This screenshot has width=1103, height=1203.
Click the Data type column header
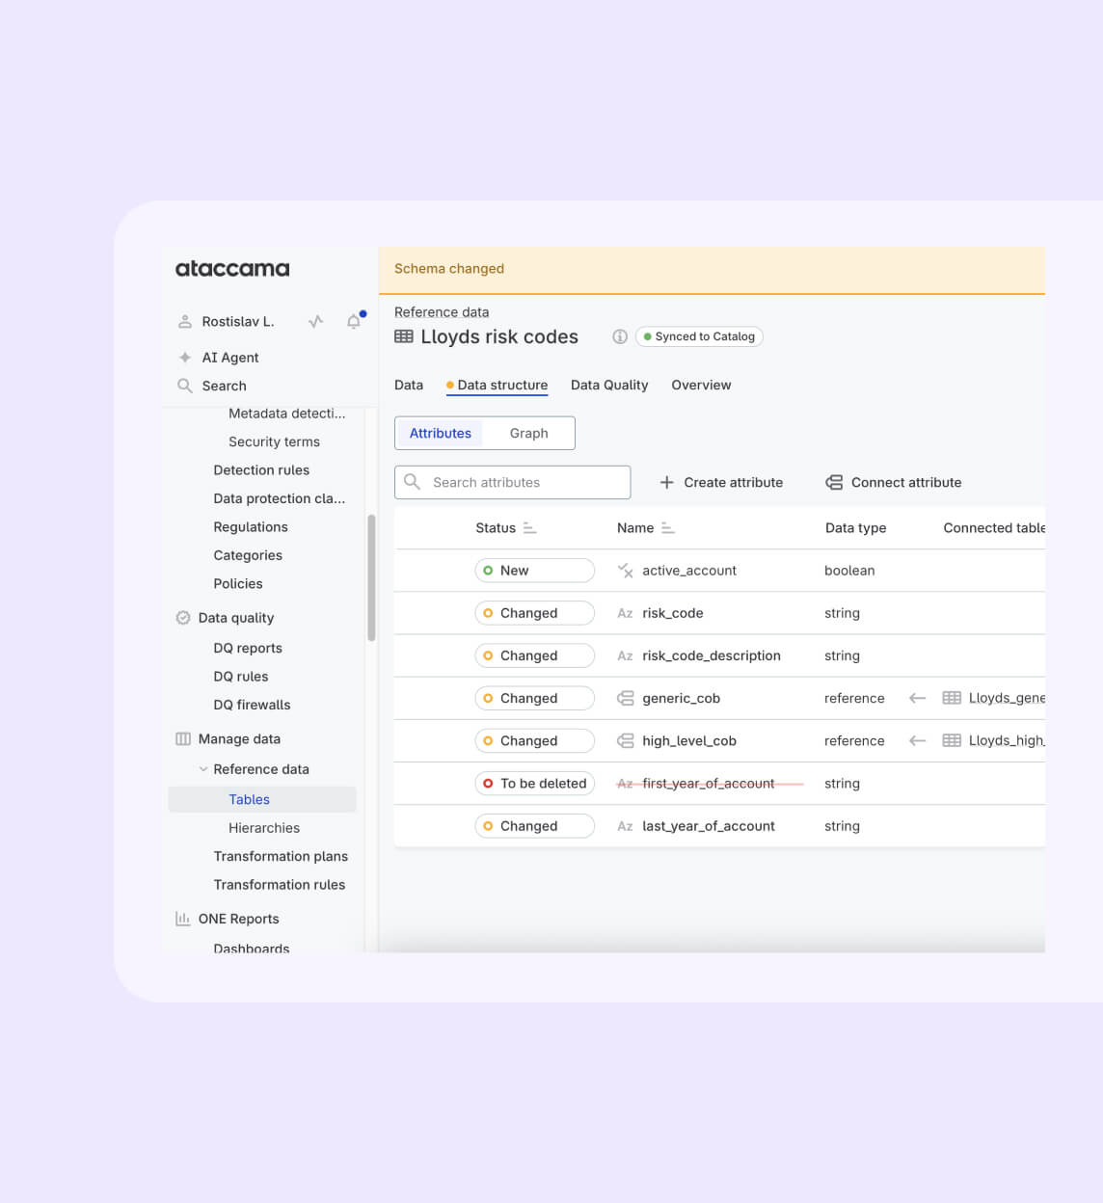point(856,528)
